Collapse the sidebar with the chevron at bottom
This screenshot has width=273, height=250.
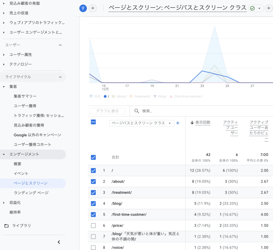(x=59, y=242)
